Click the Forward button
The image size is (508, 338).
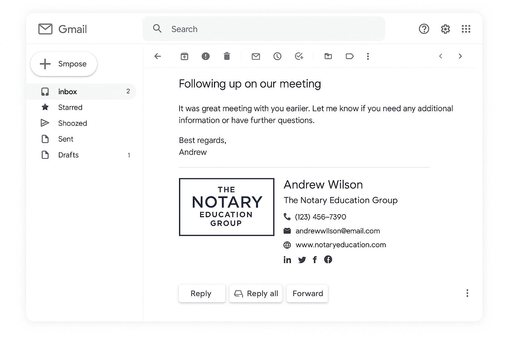click(307, 293)
